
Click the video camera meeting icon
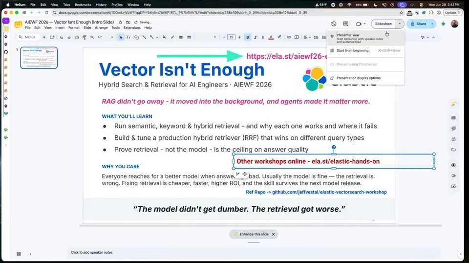359,24
